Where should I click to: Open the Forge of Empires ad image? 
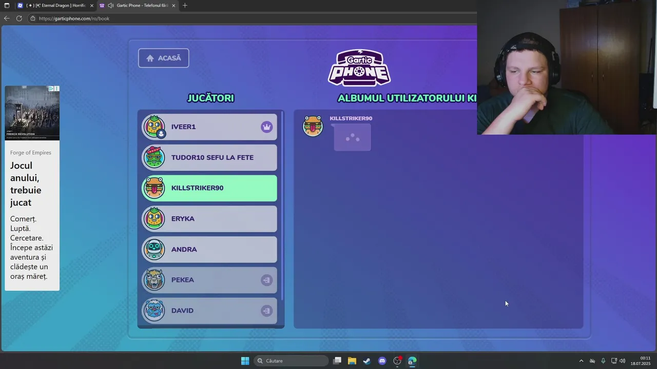coord(32,113)
